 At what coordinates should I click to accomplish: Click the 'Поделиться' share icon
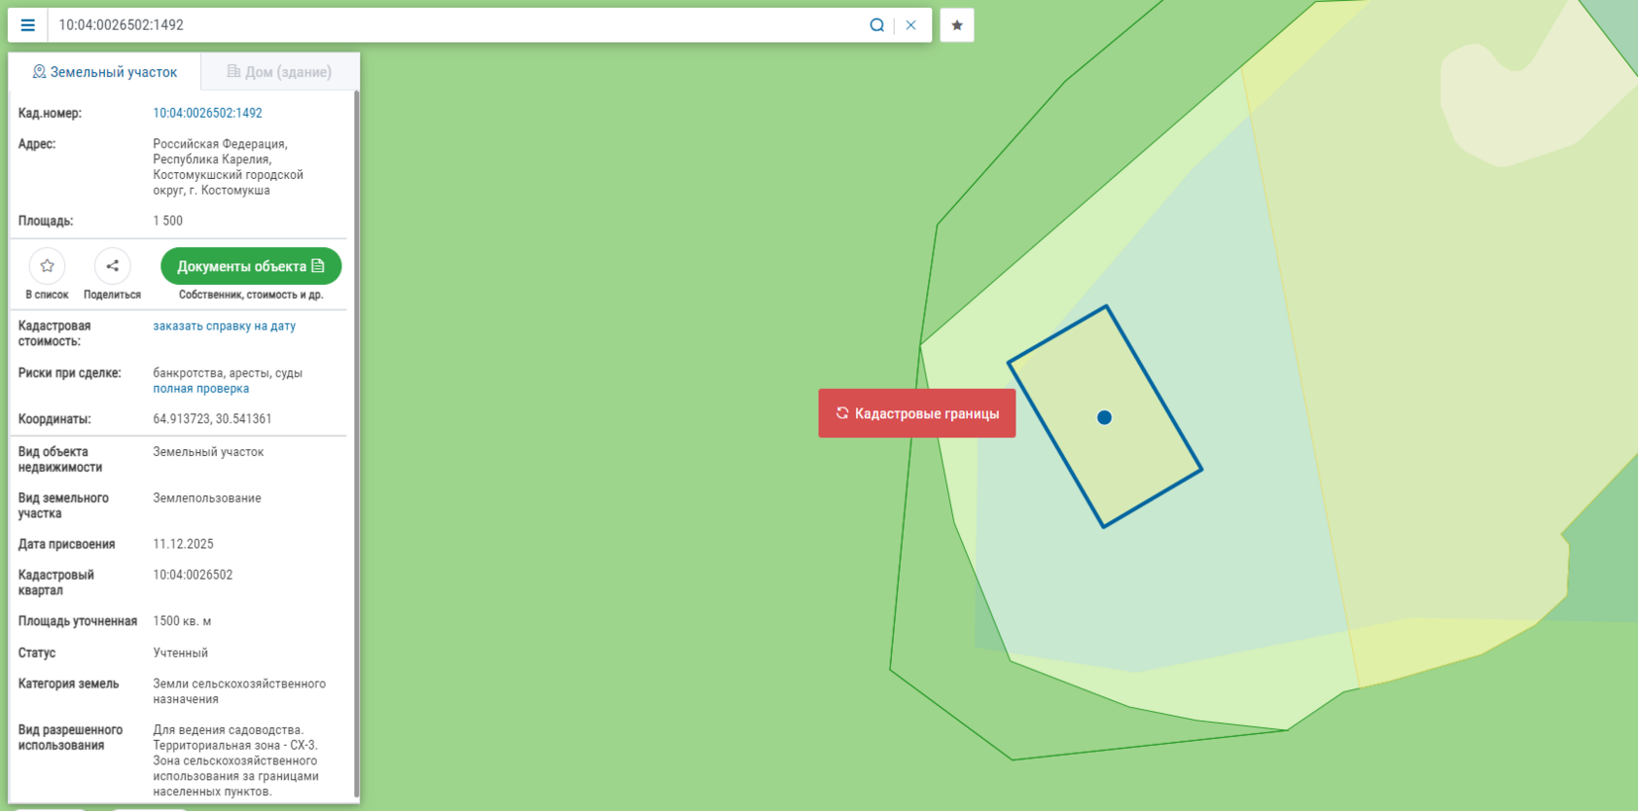point(112,266)
